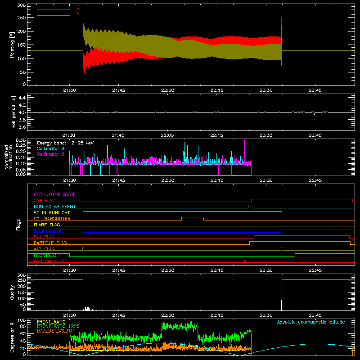Click the 22:30 tick under Flags panel
360x360 pixels.
(x=266, y=270)
